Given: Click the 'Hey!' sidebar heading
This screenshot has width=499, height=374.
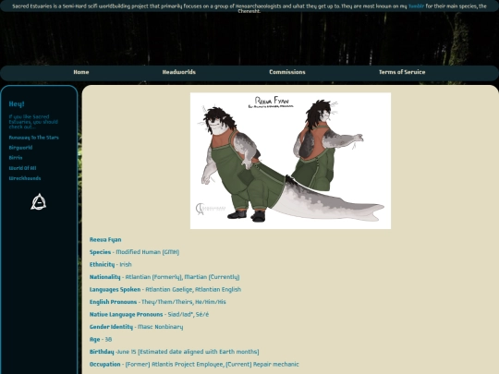Looking at the screenshot, I should click(17, 104).
